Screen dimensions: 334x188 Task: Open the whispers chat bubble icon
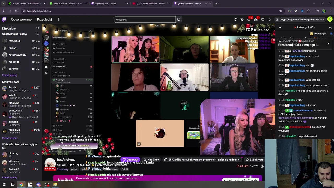point(263,19)
